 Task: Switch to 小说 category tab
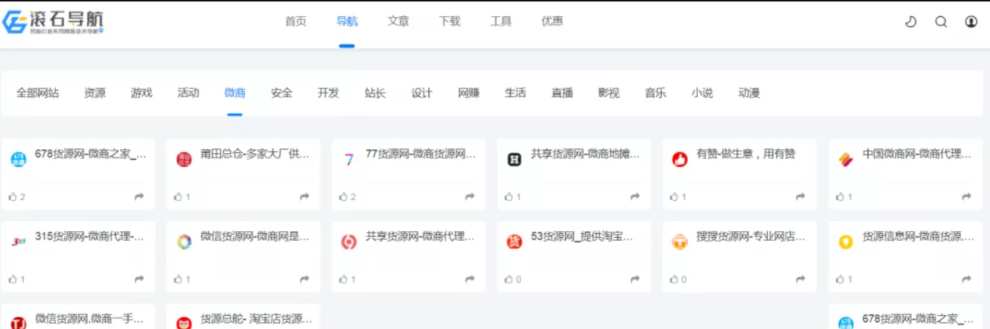point(702,93)
